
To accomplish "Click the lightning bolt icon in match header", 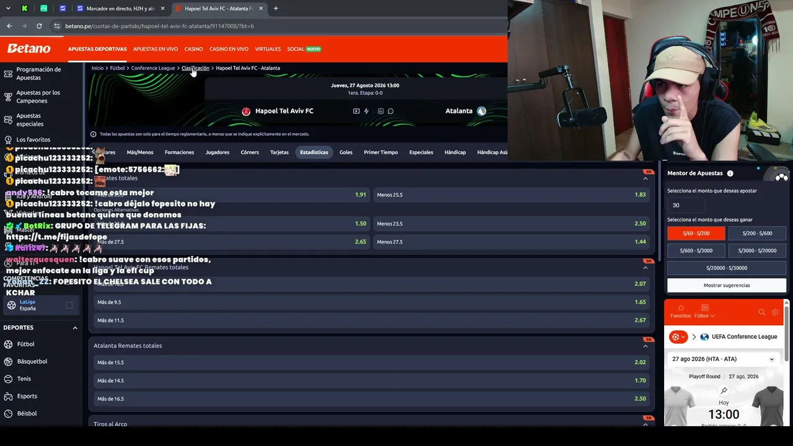I will (366, 111).
